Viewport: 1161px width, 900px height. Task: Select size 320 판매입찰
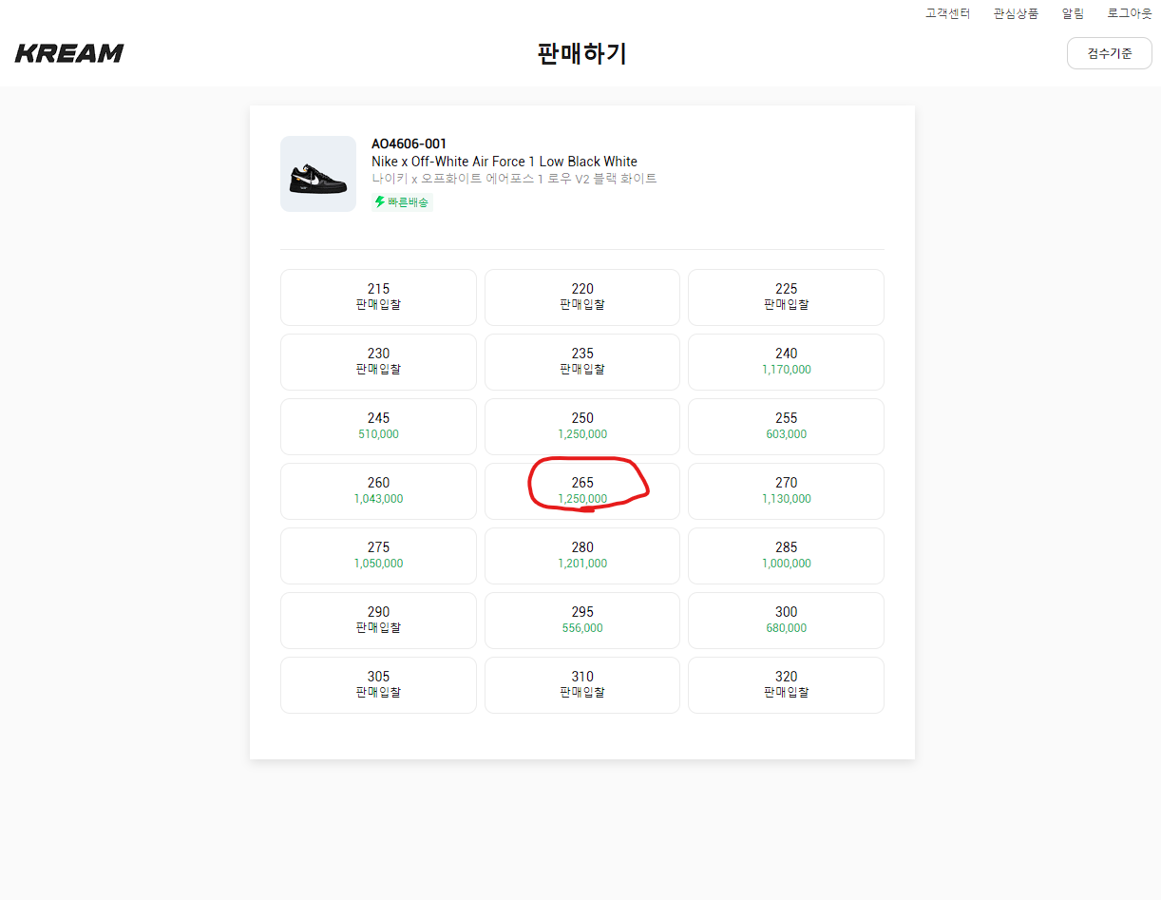coord(786,684)
